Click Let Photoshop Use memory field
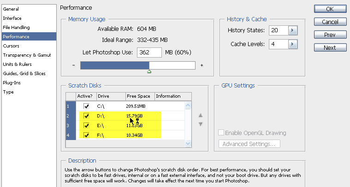The width and height of the screenshot is (350, 187). coord(149,53)
